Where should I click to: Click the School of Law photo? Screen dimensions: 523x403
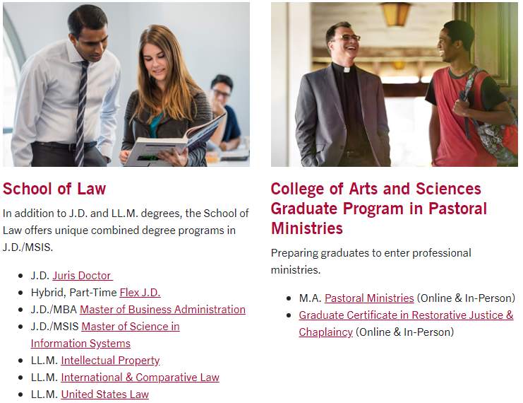click(x=126, y=84)
